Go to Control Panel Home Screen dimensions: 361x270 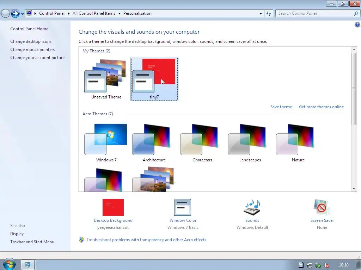pyautogui.click(x=29, y=29)
